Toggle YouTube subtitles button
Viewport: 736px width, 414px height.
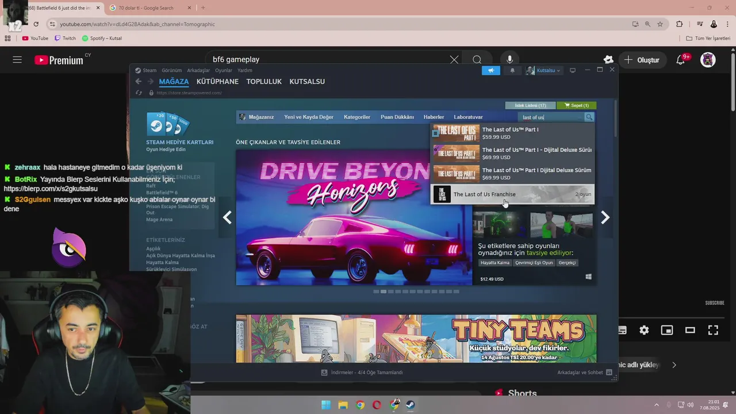coord(622,330)
